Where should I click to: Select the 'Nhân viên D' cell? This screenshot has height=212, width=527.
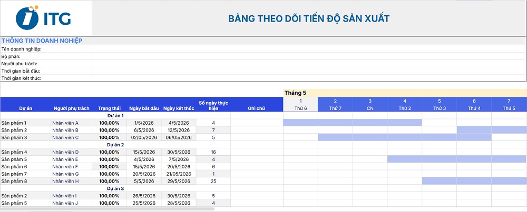click(72, 152)
